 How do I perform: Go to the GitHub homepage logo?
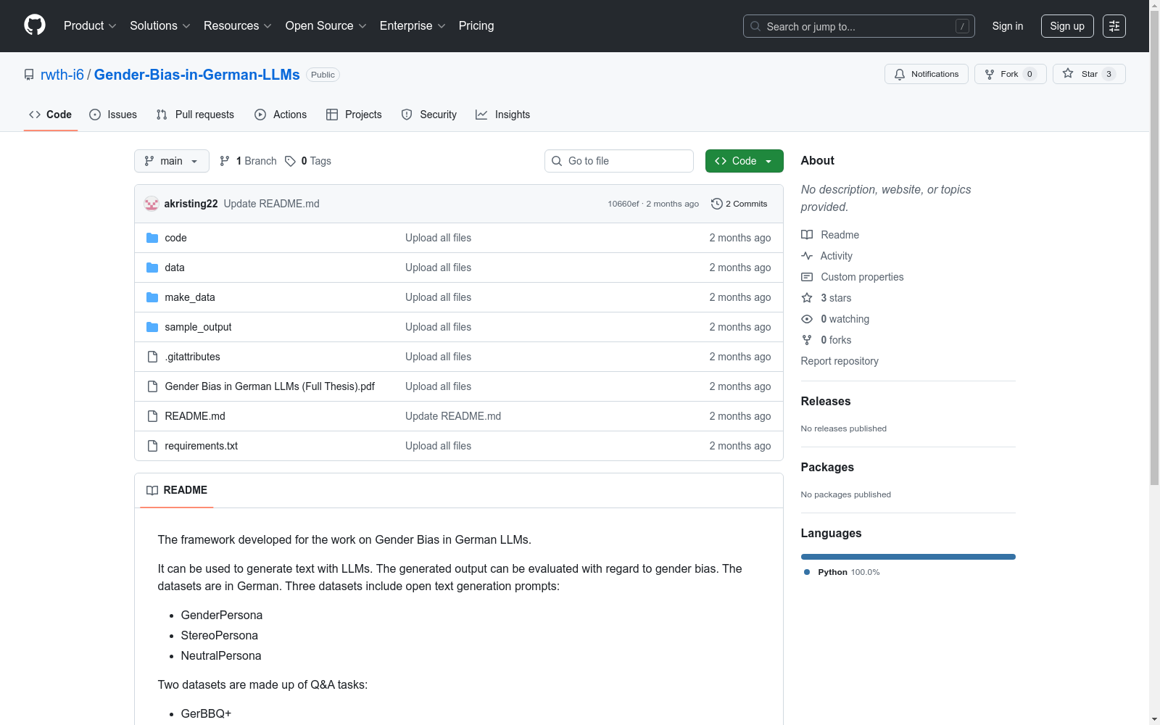[x=35, y=25]
